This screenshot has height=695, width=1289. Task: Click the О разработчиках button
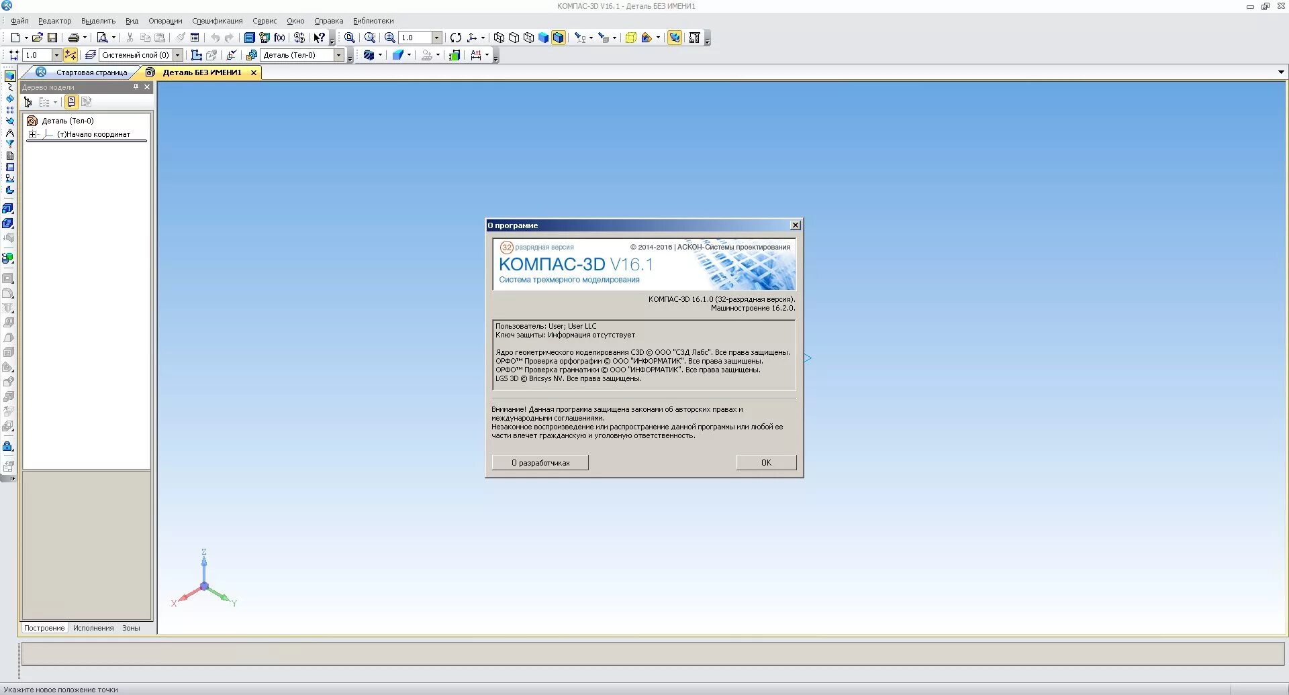click(x=540, y=463)
